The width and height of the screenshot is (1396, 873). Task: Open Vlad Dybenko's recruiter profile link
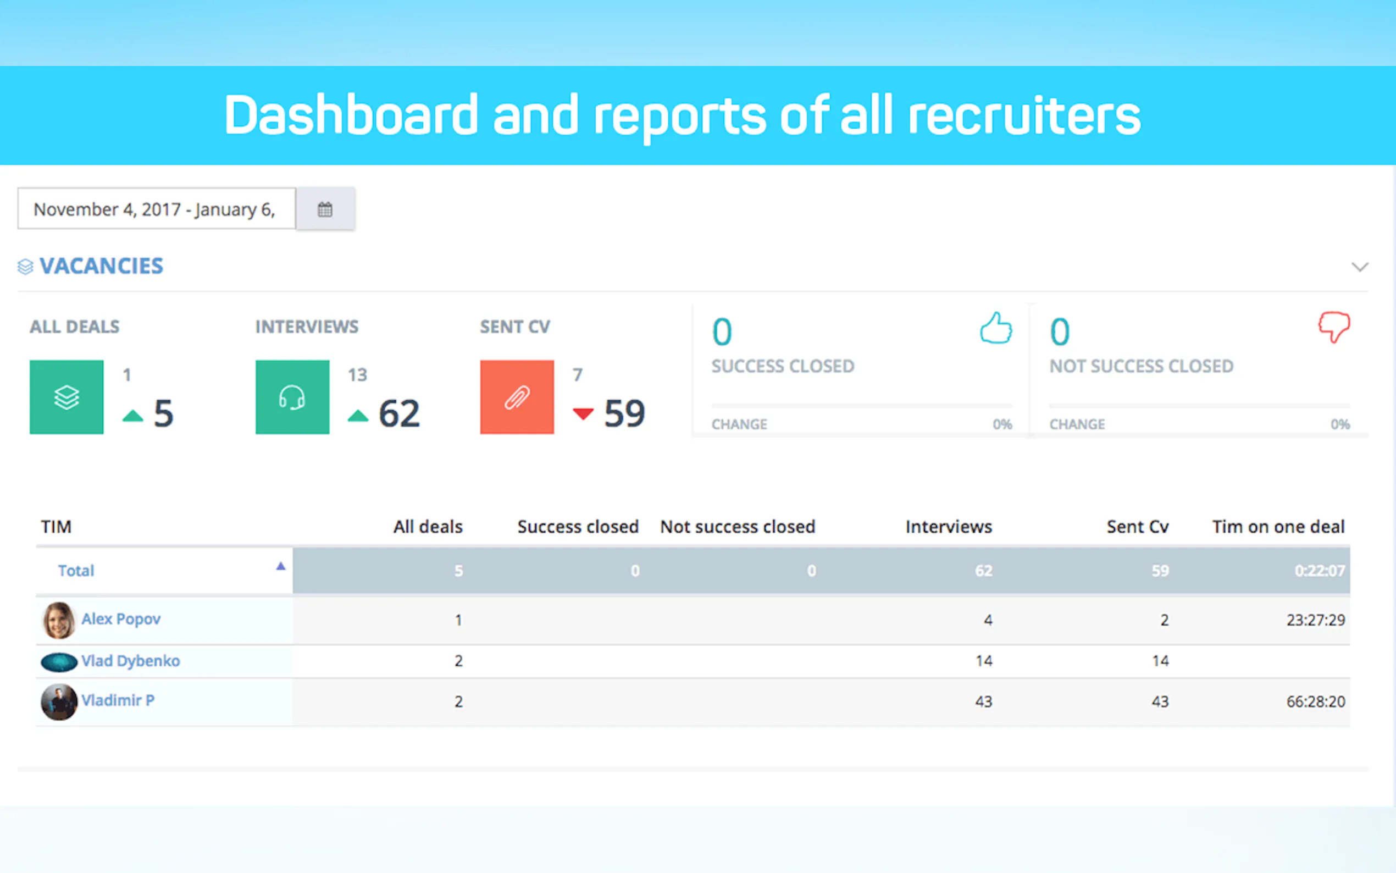tap(130, 661)
